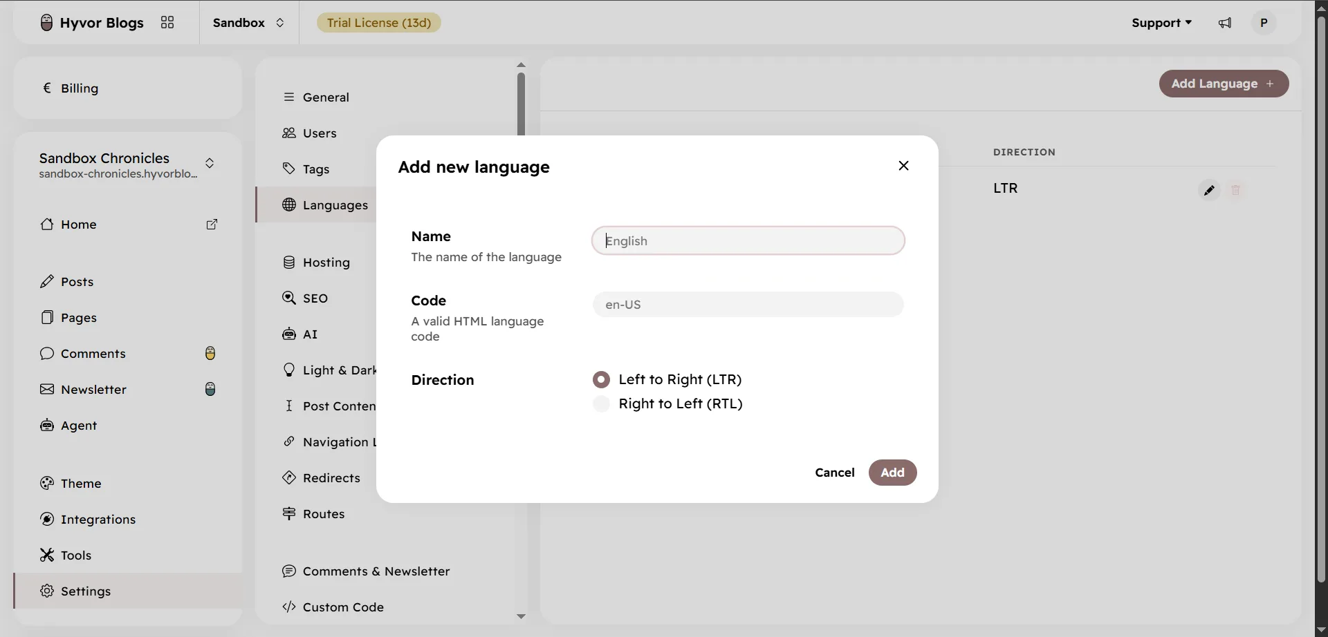
Task: Open Theme settings
Action: pyautogui.click(x=128, y=484)
